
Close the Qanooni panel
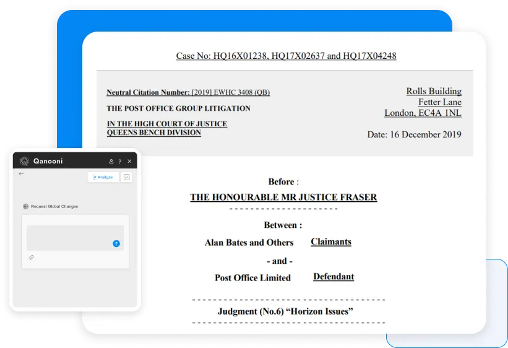(129, 161)
